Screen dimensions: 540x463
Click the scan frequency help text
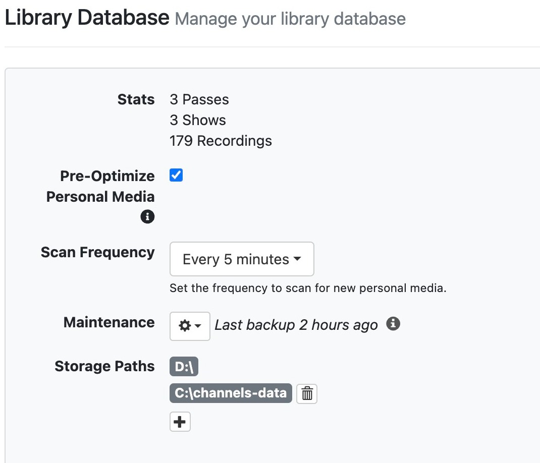point(308,288)
